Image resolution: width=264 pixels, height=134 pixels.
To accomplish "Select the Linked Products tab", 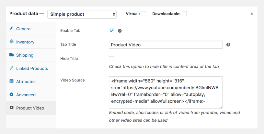I will [31, 68].
